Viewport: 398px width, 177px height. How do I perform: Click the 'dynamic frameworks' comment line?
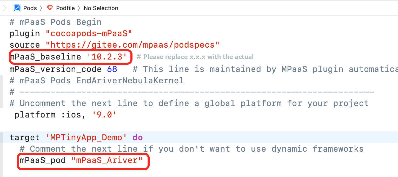pyautogui.click(x=191, y=149)
